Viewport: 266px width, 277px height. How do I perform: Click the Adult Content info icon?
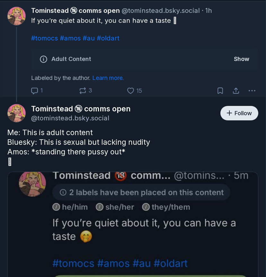click(x=43, y=59)
